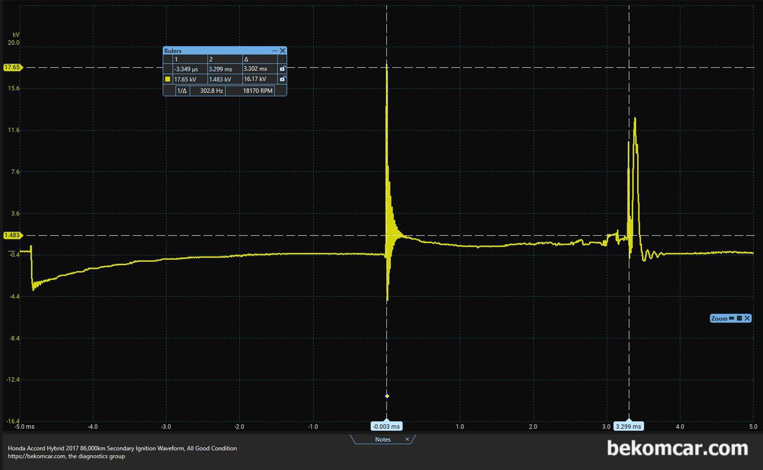Close the Zoom overview panel
The height and width of the screenshot is (470, 763).
pyautogui.click(x=746, y=319)
